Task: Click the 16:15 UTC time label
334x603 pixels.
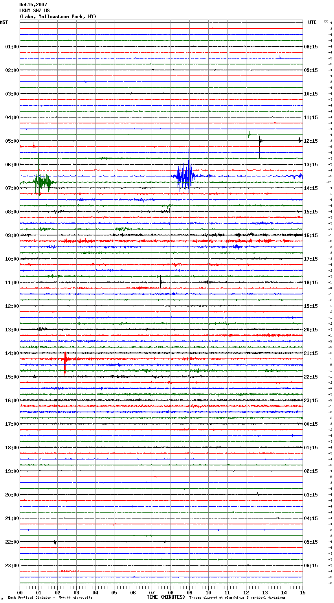Action: [x=311, y=235]
